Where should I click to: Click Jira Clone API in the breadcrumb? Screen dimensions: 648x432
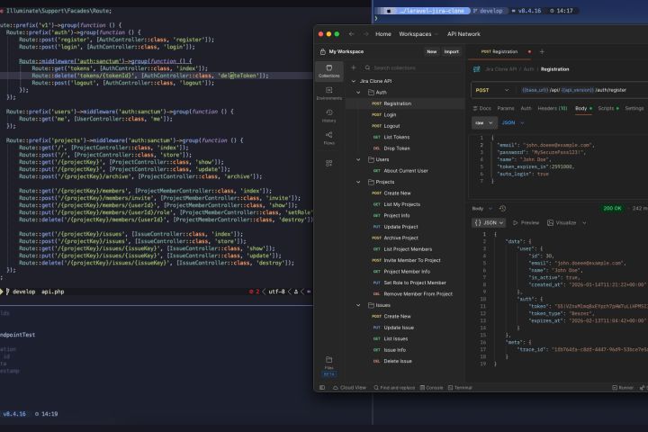pos(500,69)
